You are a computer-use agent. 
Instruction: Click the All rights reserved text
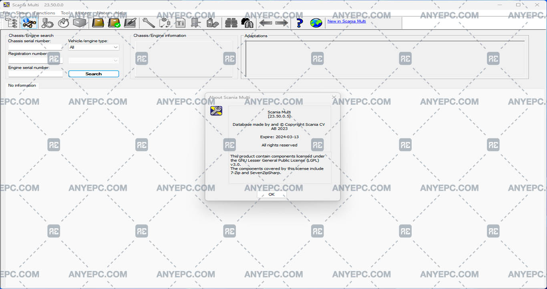tap(280, 145)
